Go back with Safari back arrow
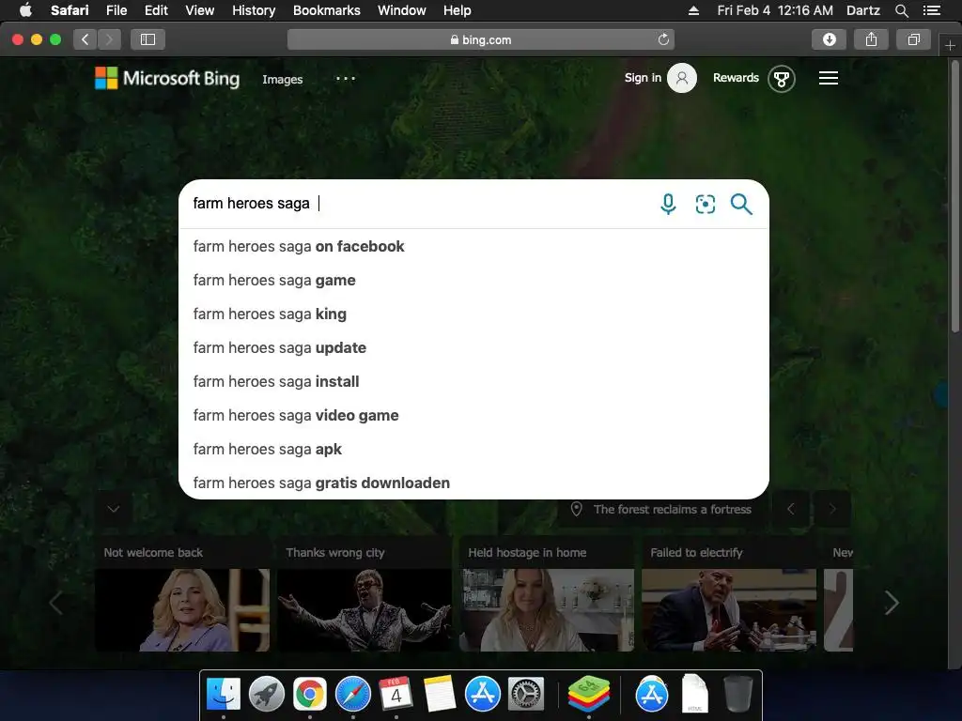This screenshot has height=721, width=962. 85,39
